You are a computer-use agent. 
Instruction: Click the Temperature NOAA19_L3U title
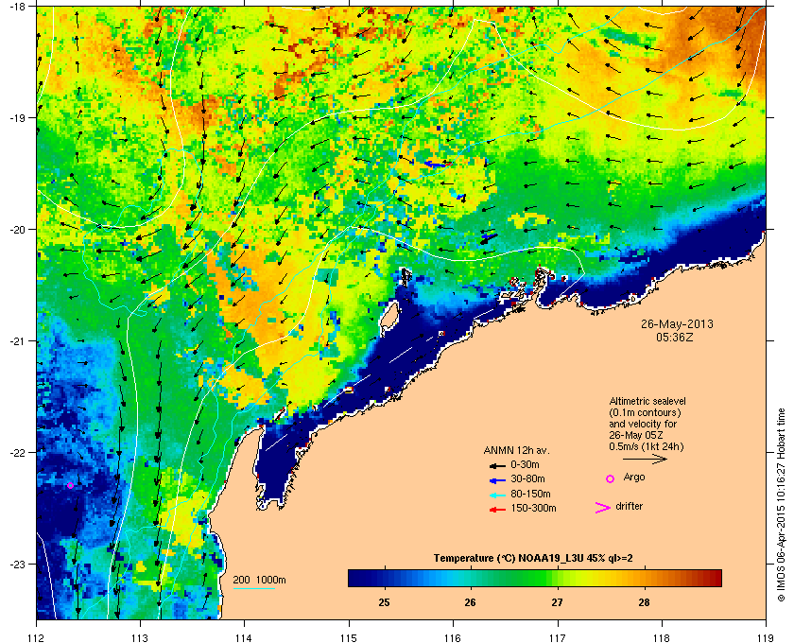click(533, 559)
